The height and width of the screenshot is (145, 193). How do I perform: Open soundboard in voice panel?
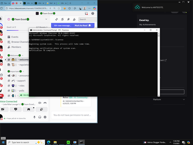[41, 109]
